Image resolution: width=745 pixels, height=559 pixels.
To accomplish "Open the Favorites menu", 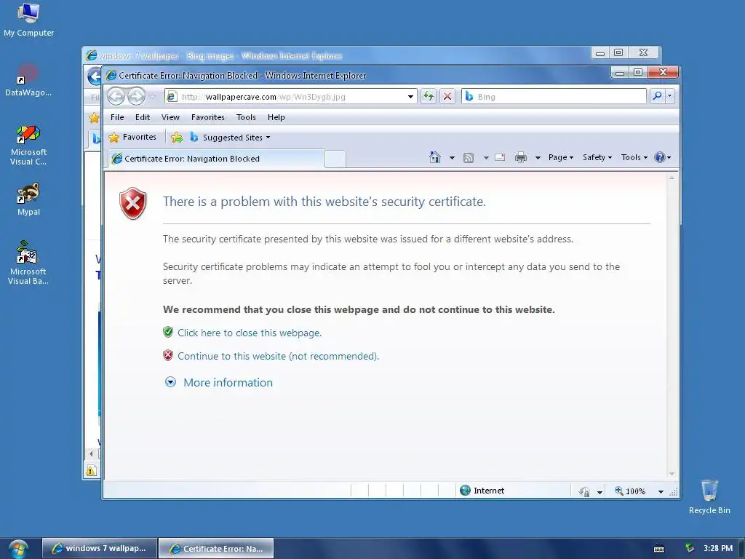I will pos(207,117).
